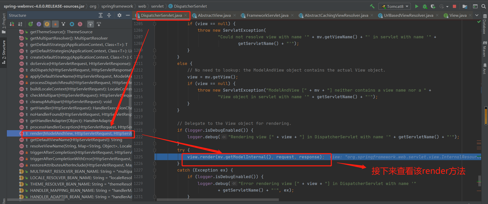The width and height of the screenshot is (488, 204).
Task: Open the Z: Structure tool window tab
Action: [4, 52]
